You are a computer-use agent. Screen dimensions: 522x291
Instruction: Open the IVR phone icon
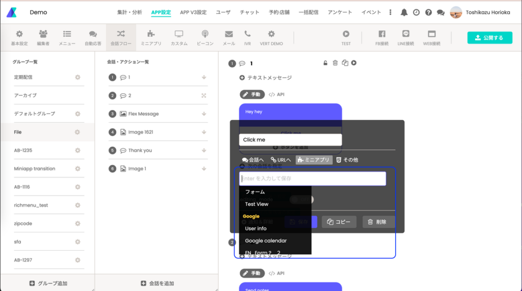click(x=248, y=38)
